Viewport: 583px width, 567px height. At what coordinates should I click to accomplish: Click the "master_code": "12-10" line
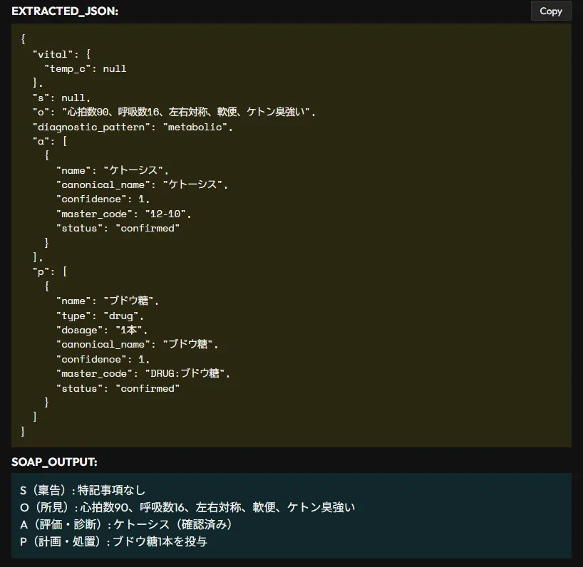pos(124,214)
